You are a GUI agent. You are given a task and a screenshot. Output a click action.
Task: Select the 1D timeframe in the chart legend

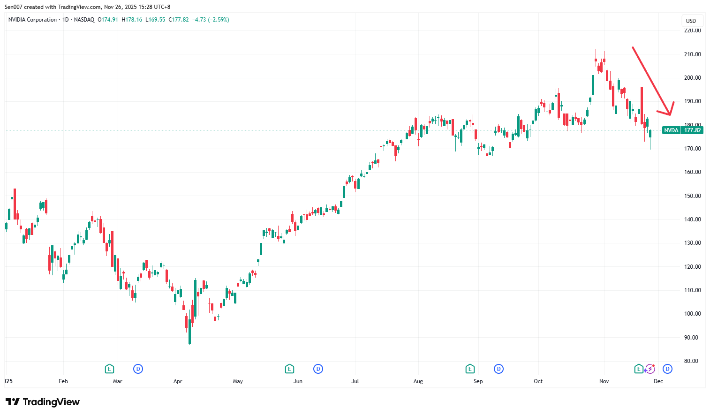[x=65, y=20]
